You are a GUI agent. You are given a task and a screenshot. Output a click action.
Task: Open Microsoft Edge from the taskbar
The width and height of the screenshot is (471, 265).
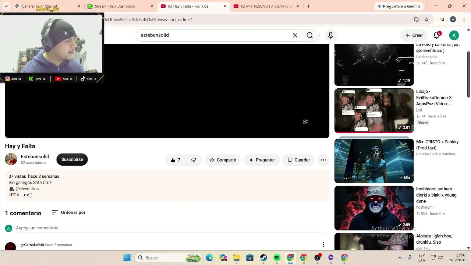pyautogui.click(x=209, y=258)
